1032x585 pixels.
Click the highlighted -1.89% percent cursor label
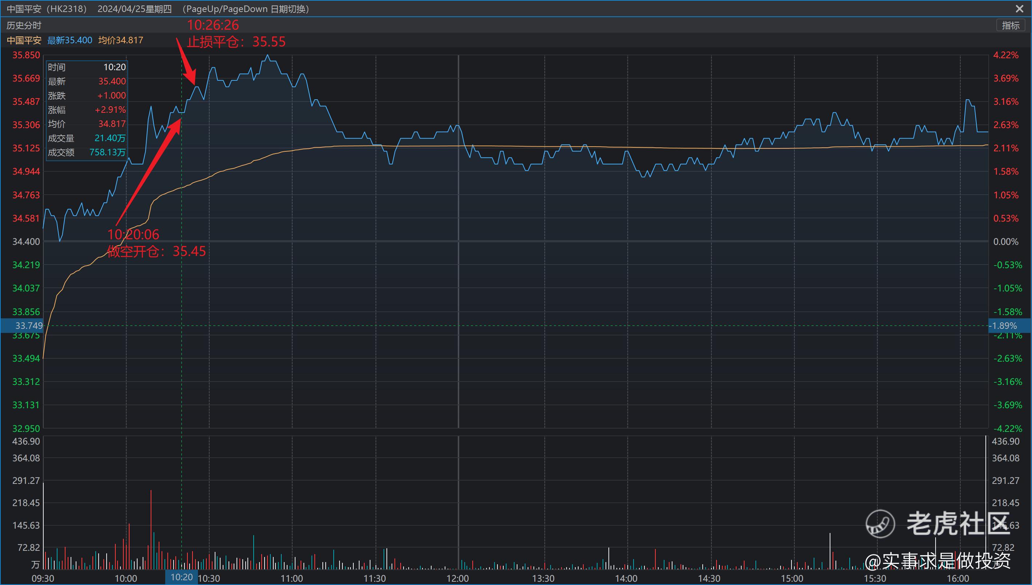click(1010, 326)
